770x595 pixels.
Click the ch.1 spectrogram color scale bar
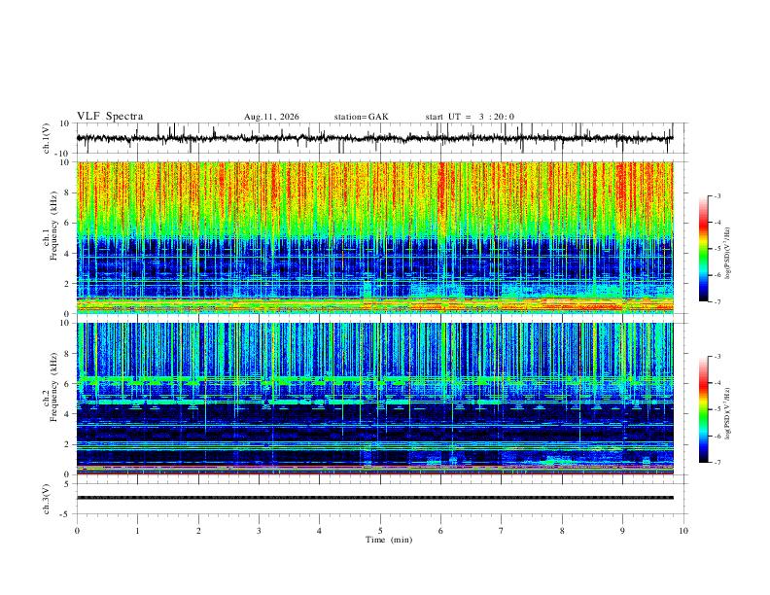[x=703, y=249]
